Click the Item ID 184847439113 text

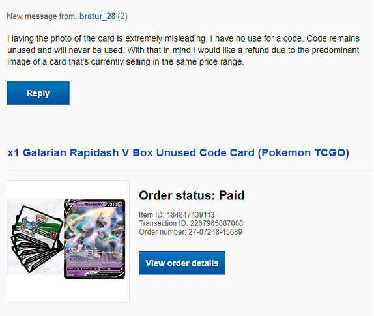[177, 215]
